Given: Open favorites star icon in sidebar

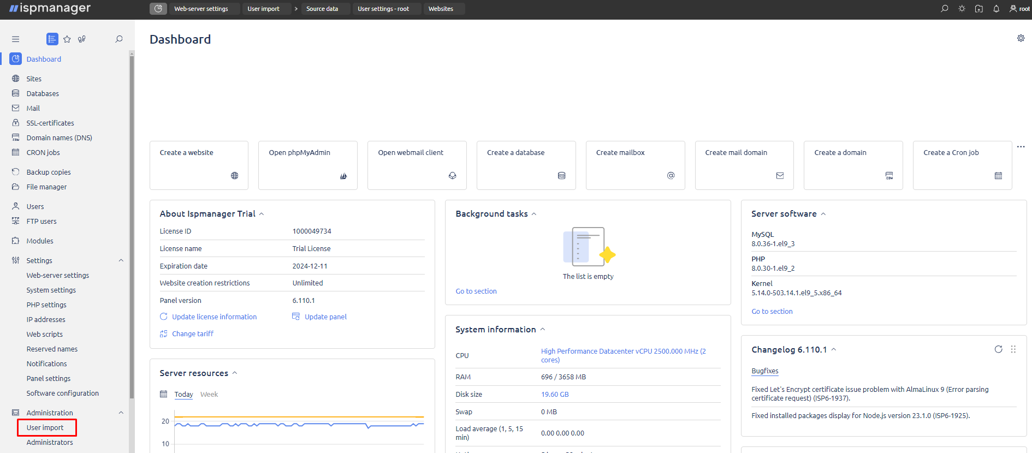Looking at the screenshot, I should [67, 39].
